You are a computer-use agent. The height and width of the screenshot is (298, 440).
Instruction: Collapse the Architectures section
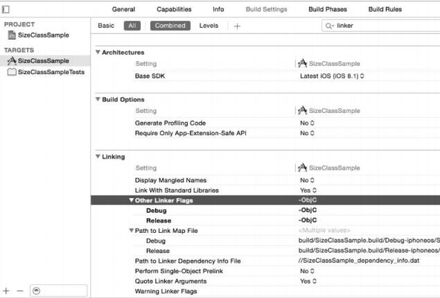pyautogui.click(x=98, y=53)
